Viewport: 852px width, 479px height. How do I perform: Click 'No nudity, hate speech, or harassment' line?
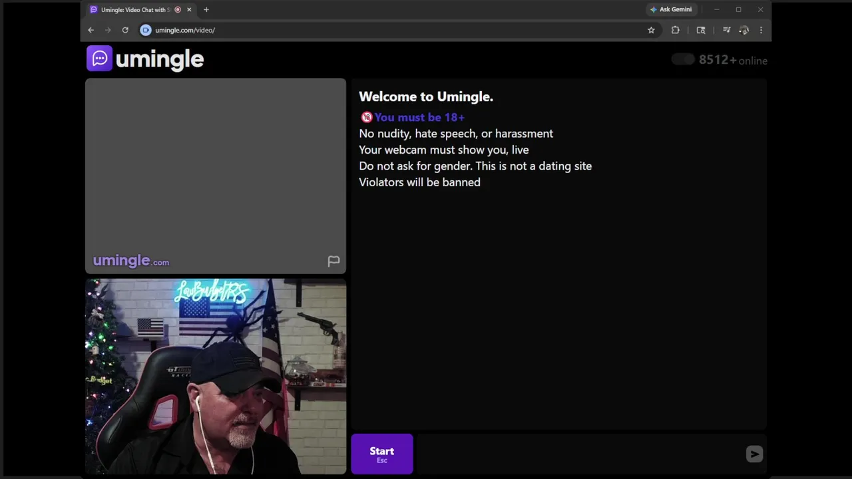[456, 134]
